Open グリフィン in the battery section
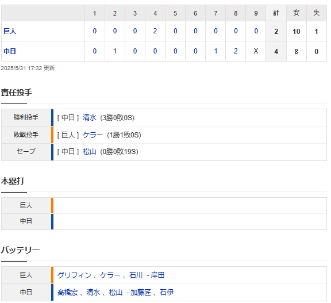 74,275
